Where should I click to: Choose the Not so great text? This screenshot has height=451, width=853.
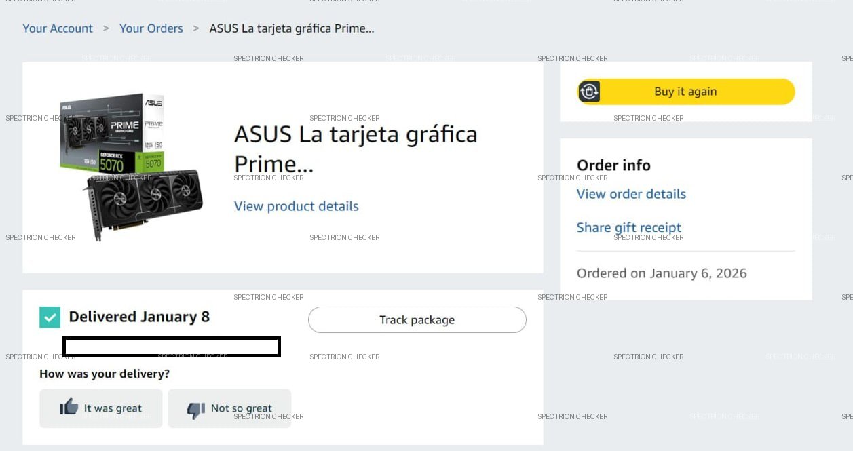(x=242, y=408)
